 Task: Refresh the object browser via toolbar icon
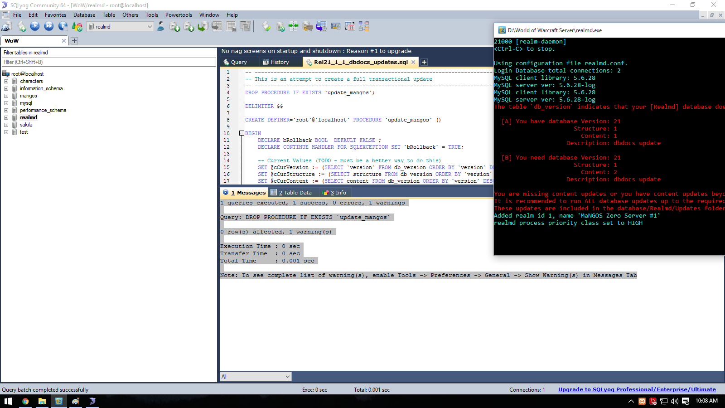pyautogui.click(x=77, y=26)
